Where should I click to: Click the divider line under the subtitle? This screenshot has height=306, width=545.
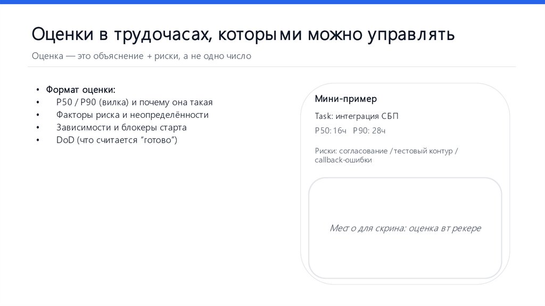coord(271,67)
